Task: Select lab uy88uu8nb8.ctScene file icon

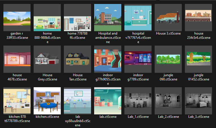Action: pos(77,101)
